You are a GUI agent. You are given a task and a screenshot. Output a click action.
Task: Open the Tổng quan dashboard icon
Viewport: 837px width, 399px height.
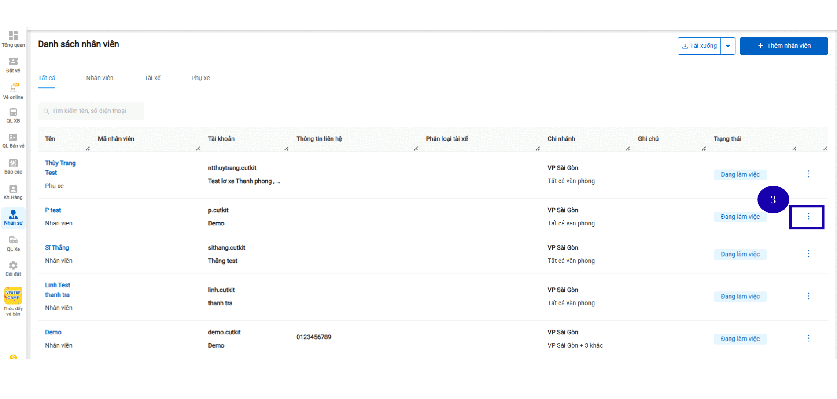[x=13, y=36]
